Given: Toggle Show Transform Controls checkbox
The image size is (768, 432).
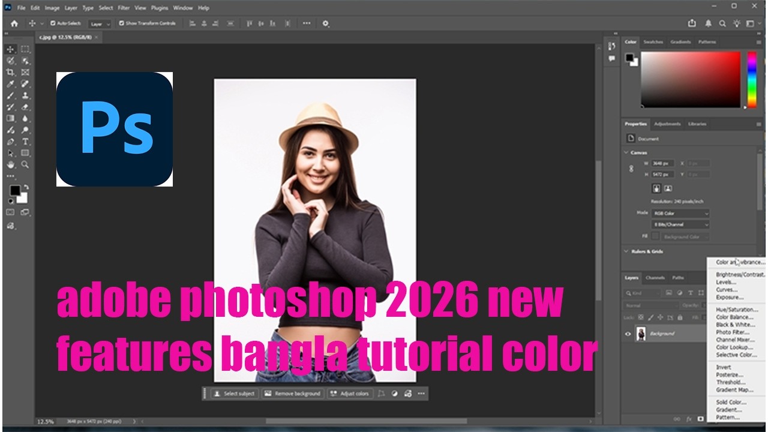Looking at the screenshot, I should [x=121, y=23].
